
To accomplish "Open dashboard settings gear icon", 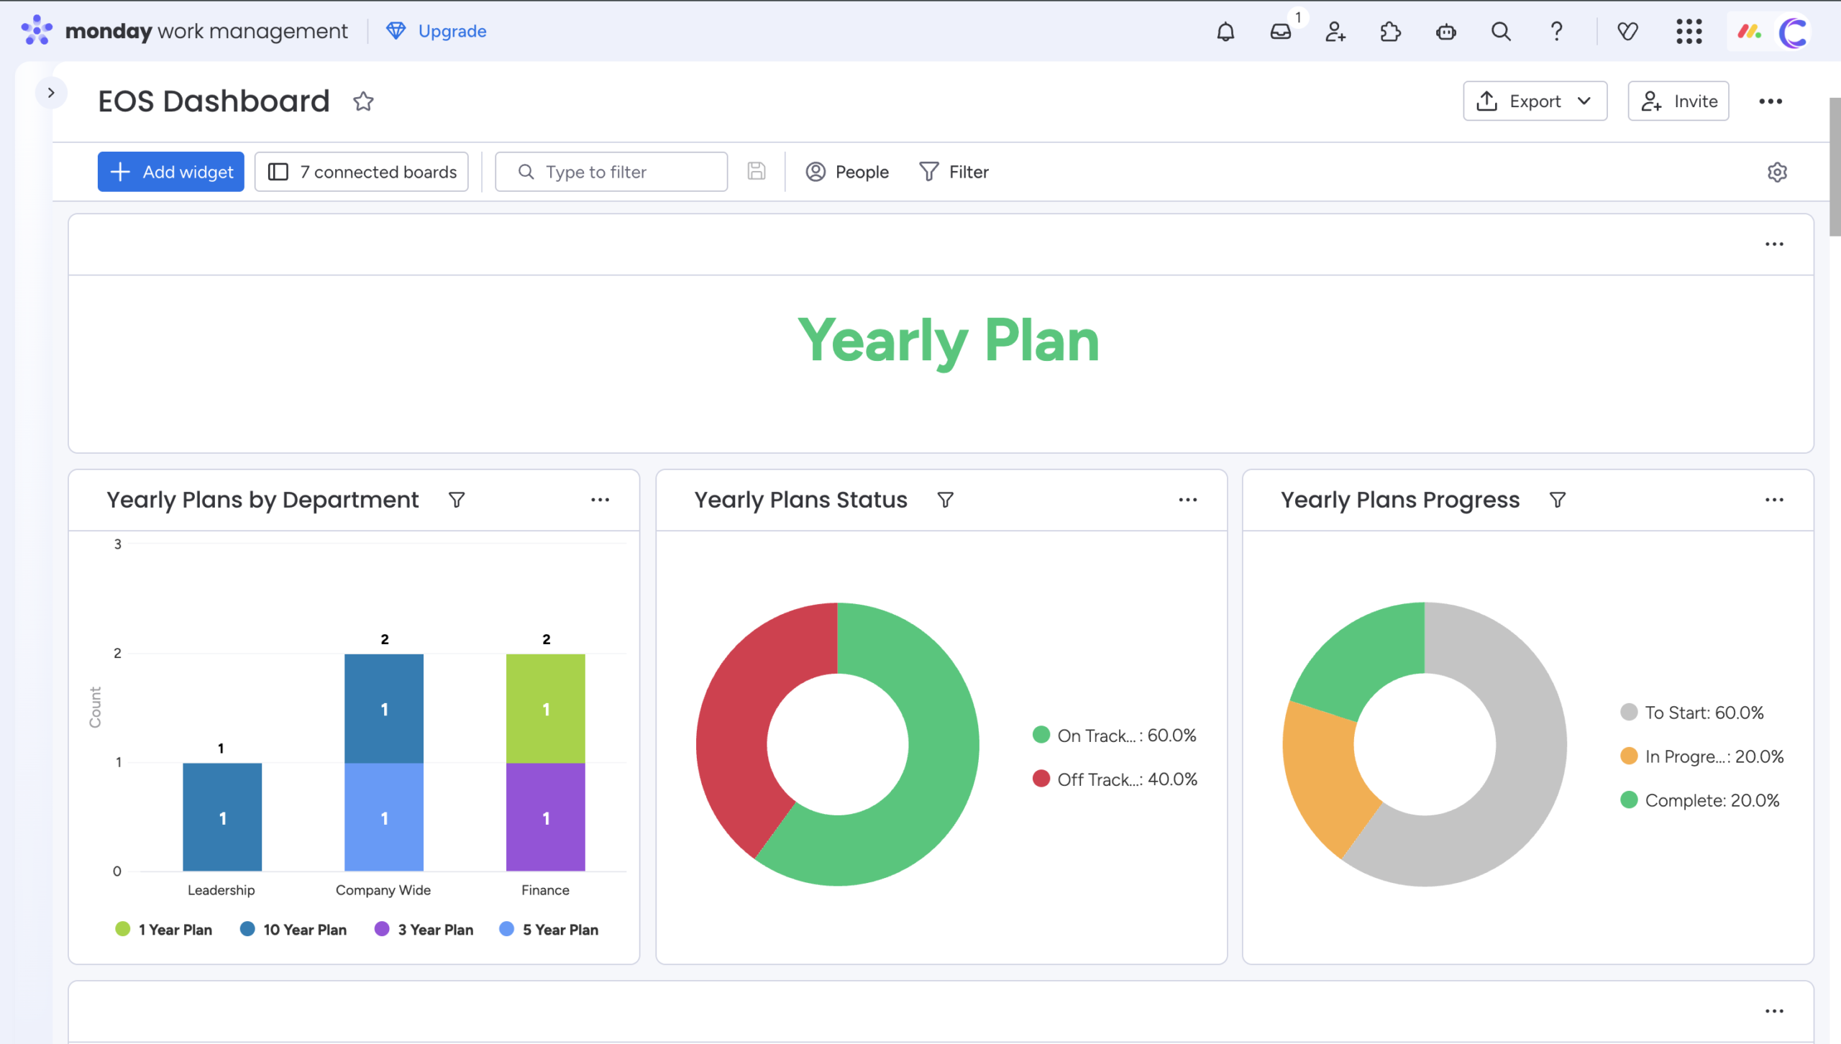I will pos(1777,172).
